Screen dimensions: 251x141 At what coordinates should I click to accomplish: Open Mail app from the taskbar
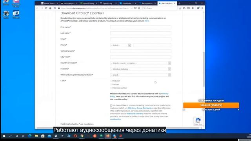click(49, 136)
